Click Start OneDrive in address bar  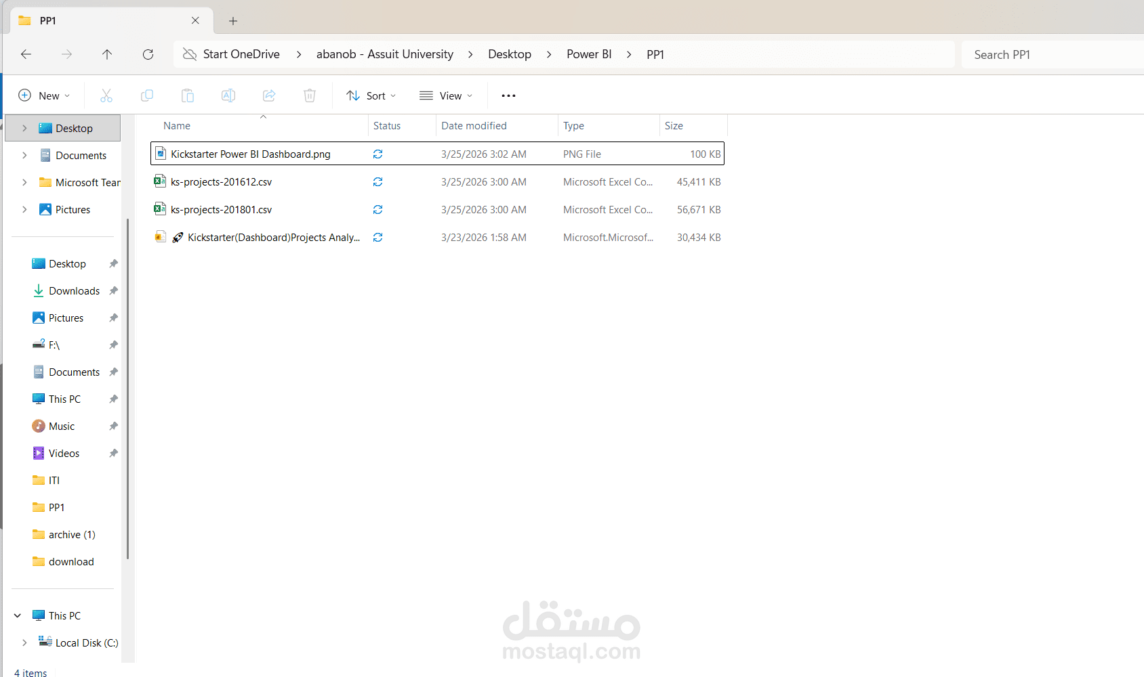click(241, 54)
